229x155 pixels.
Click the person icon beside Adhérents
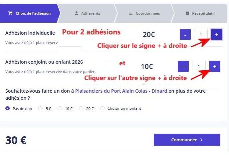(76, 13)
